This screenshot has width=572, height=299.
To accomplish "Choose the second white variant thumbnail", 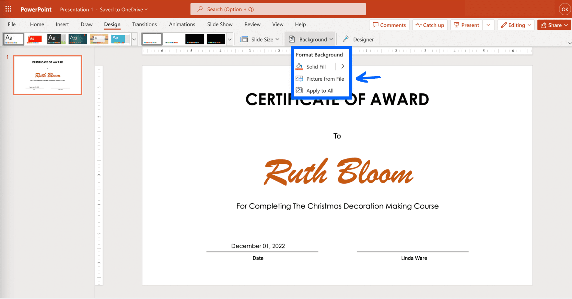I will (173, 39).
